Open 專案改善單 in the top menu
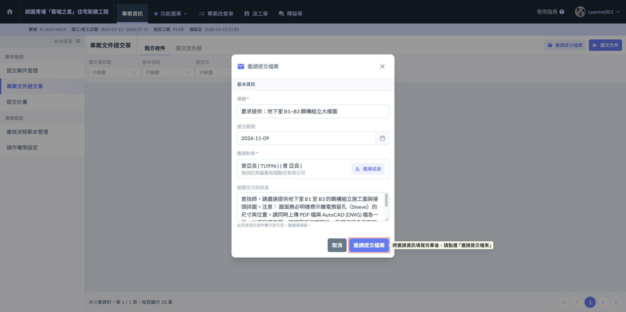 coord(216,14)
